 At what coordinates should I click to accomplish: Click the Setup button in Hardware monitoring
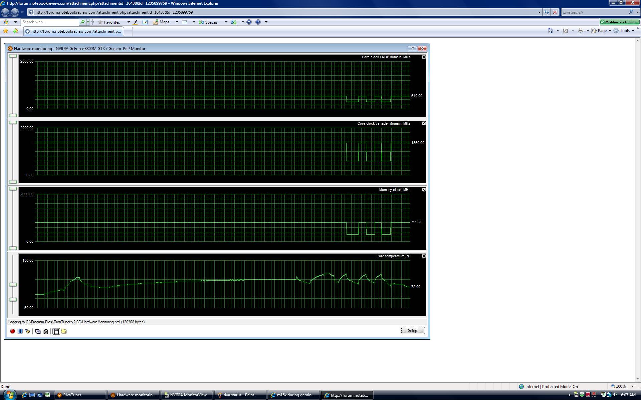412,331
